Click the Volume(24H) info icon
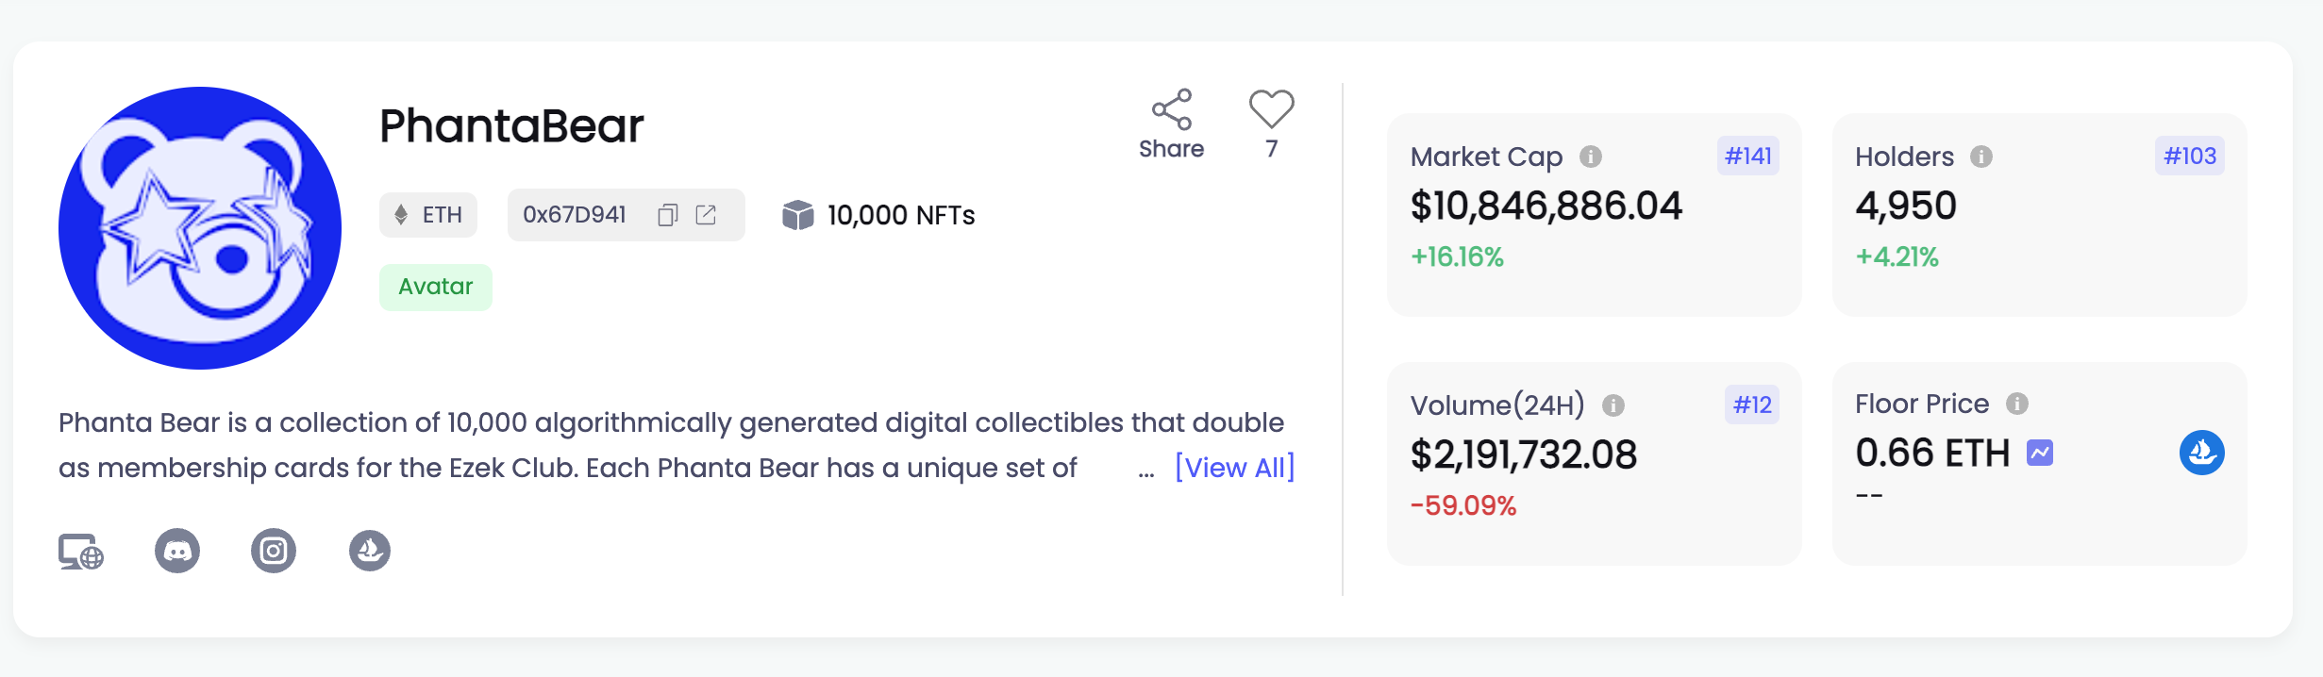 [x=1613, y=405]
